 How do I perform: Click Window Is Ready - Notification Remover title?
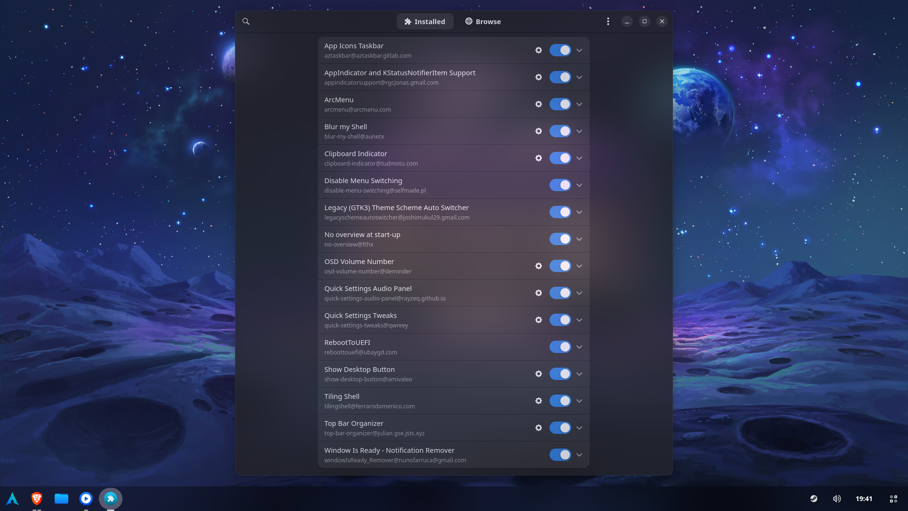tap(389, 450)
